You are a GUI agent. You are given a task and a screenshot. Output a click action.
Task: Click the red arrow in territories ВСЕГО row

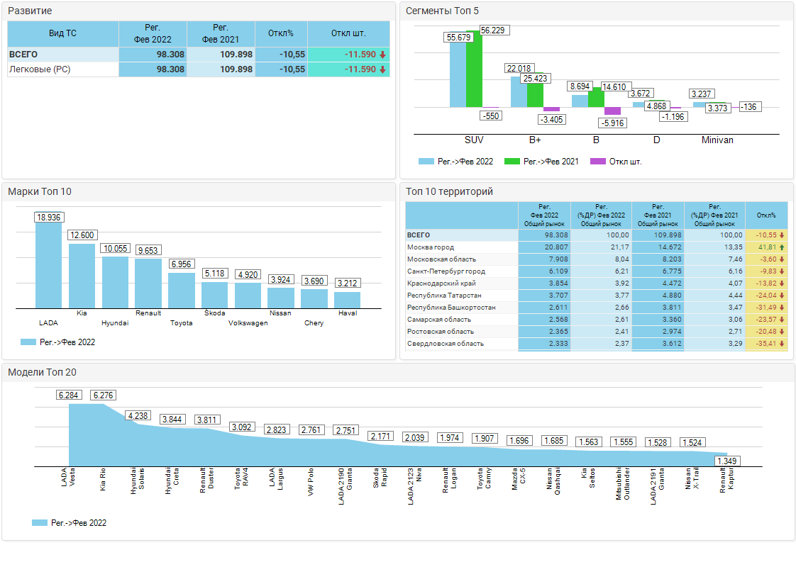[x=782, y=235]
